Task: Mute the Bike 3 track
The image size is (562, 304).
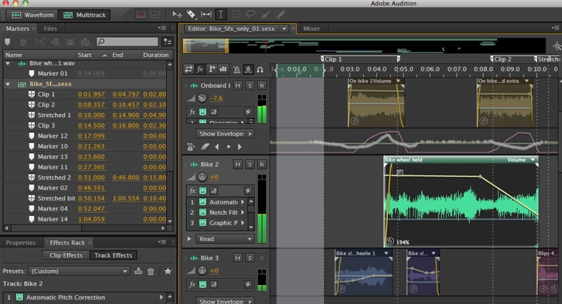Action: (238, 258)
